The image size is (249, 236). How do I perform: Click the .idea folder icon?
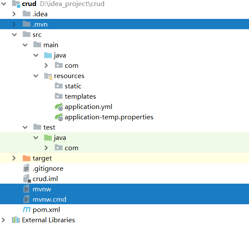pyautogui.click(x=27, y=14)
